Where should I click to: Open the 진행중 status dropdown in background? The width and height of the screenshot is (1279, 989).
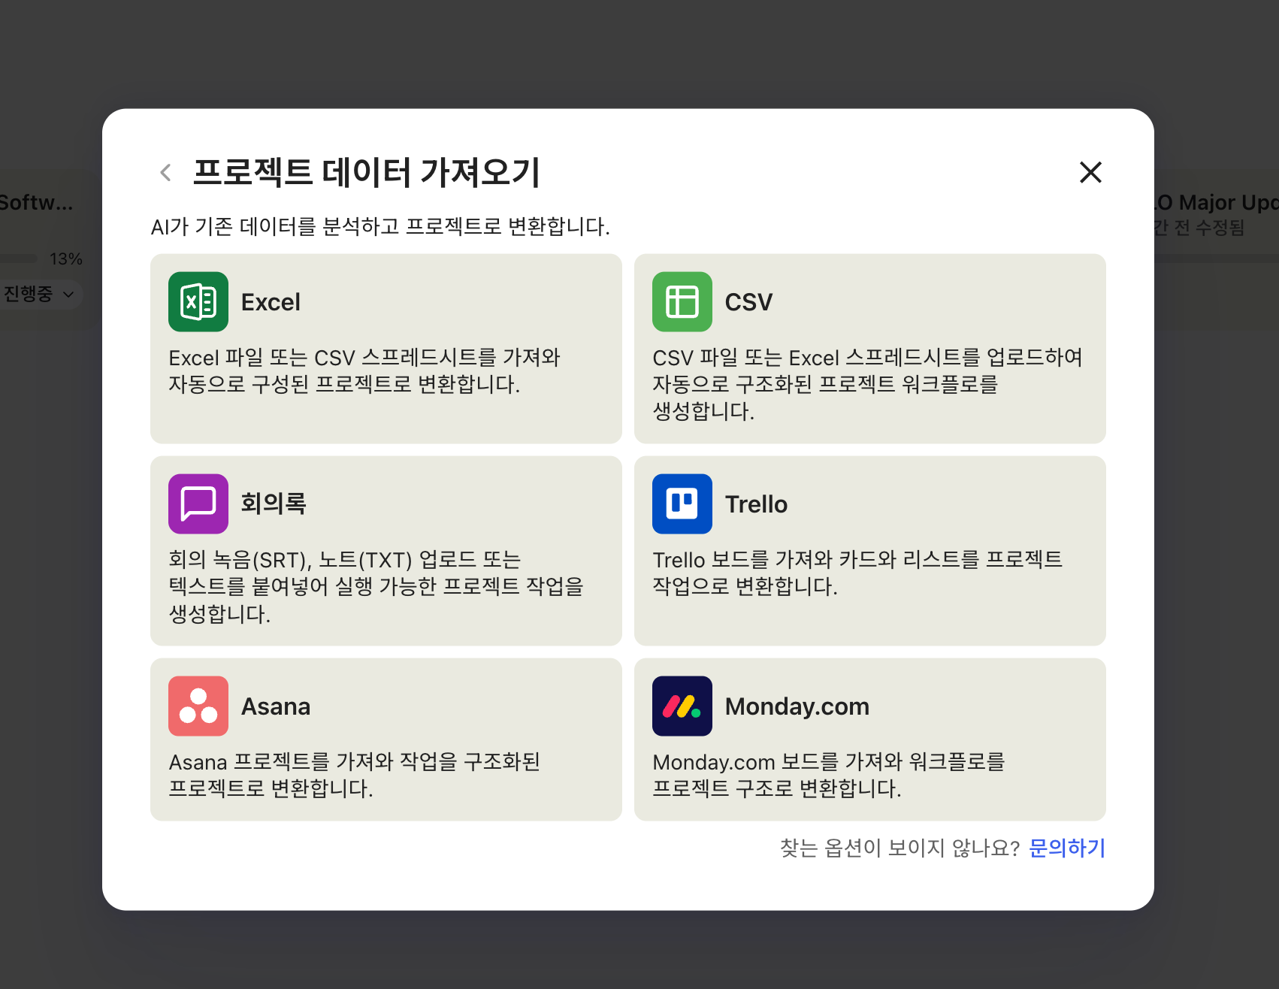point(39,294)
